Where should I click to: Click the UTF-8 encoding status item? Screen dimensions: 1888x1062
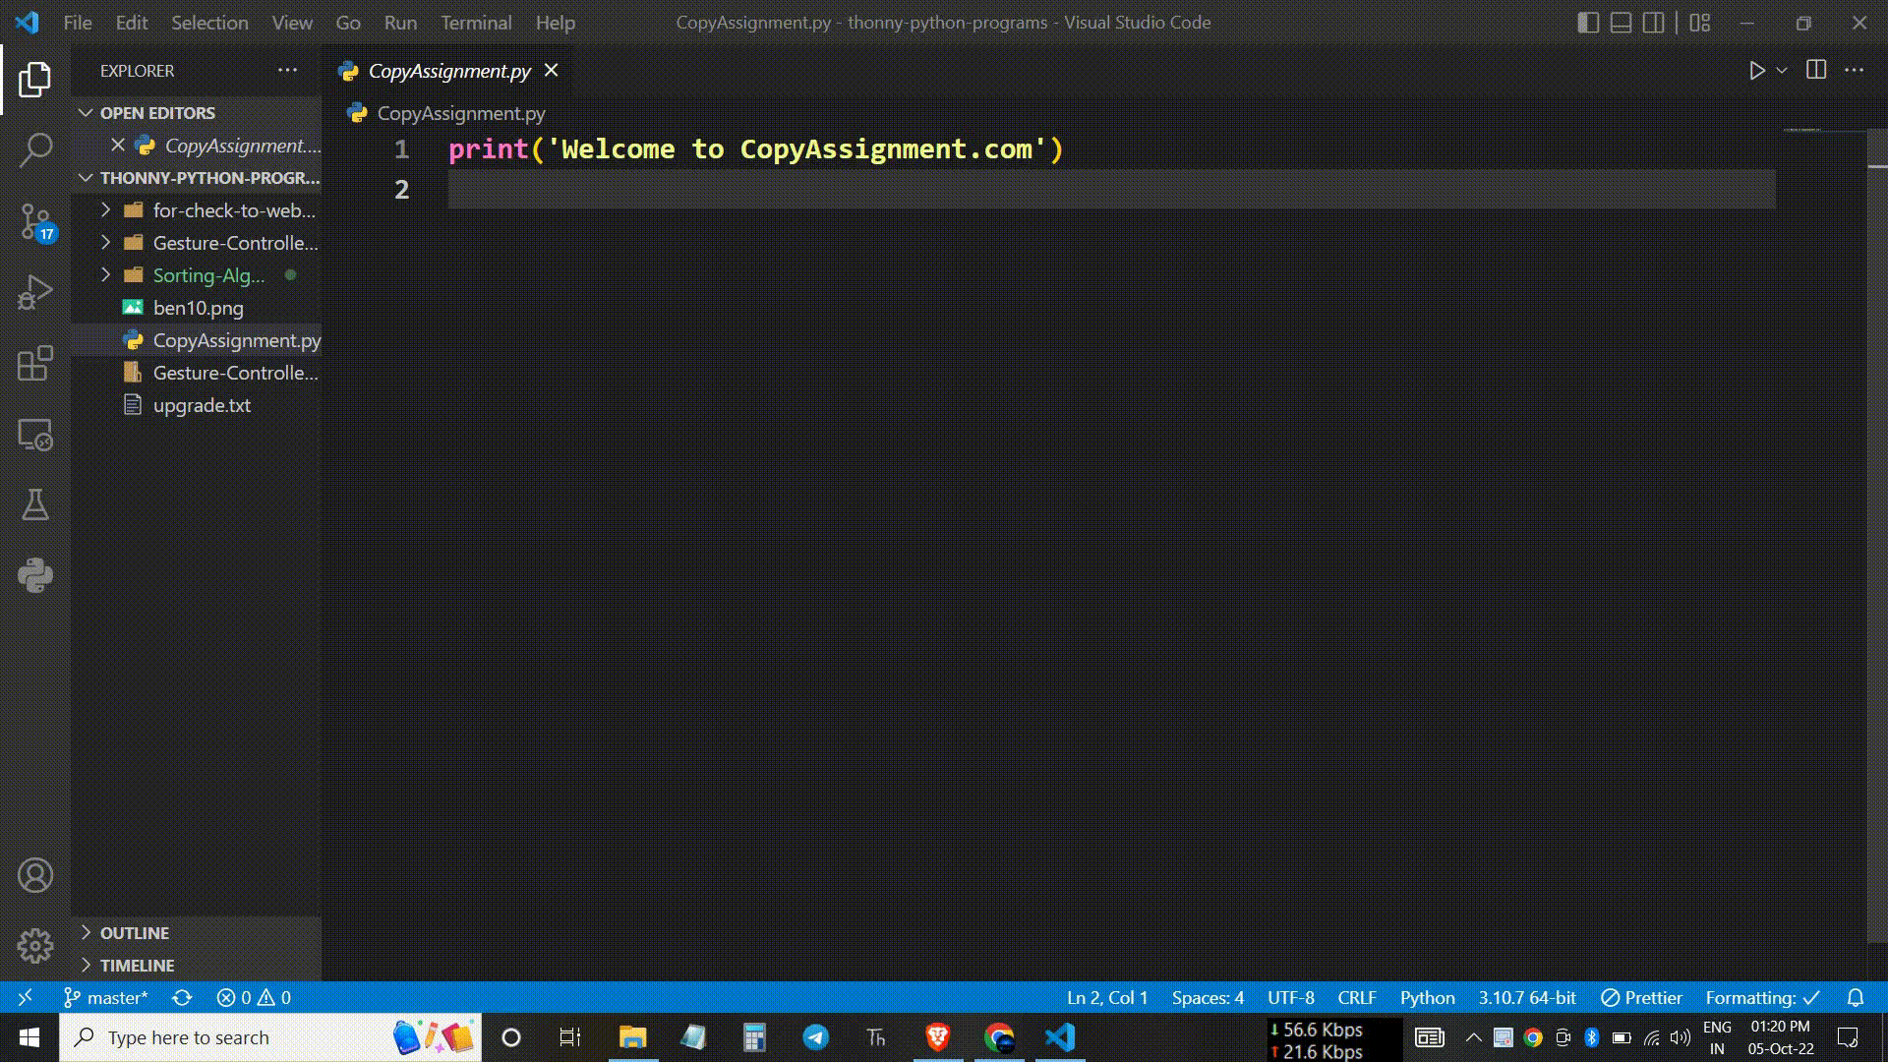[x=1290, y=997]
